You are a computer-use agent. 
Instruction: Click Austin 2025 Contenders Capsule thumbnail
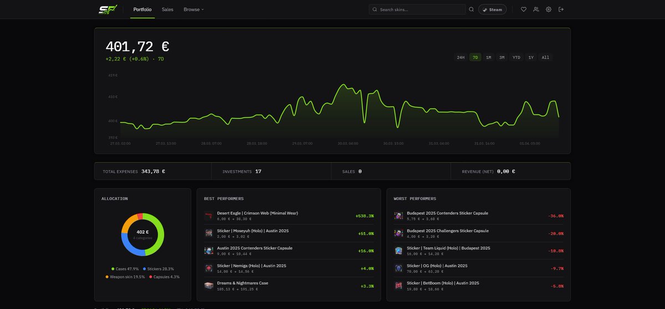209,251
